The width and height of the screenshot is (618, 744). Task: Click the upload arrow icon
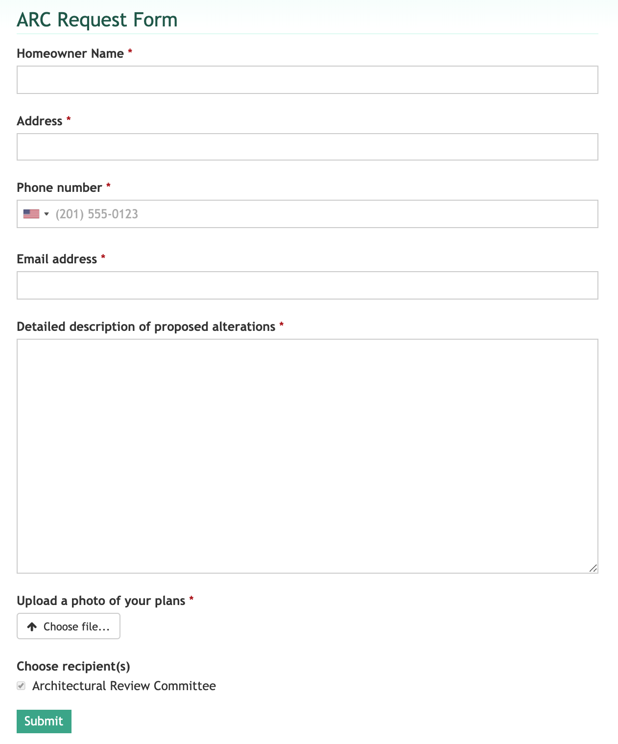[x=32, y=627]
